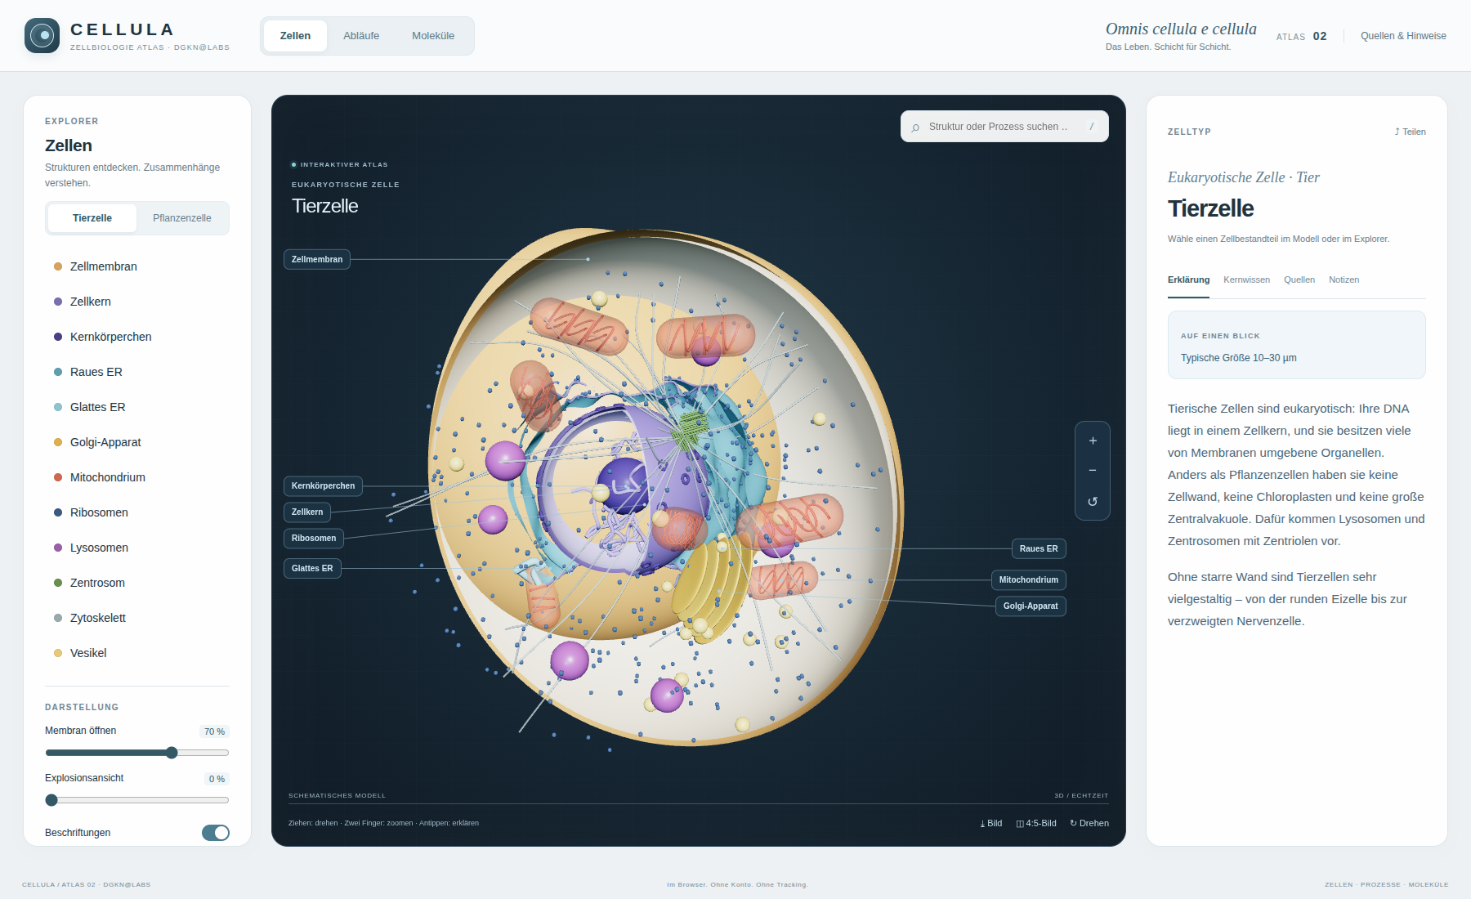
Task: Select Zentrosom in explorer list
Action: (137, 583)
